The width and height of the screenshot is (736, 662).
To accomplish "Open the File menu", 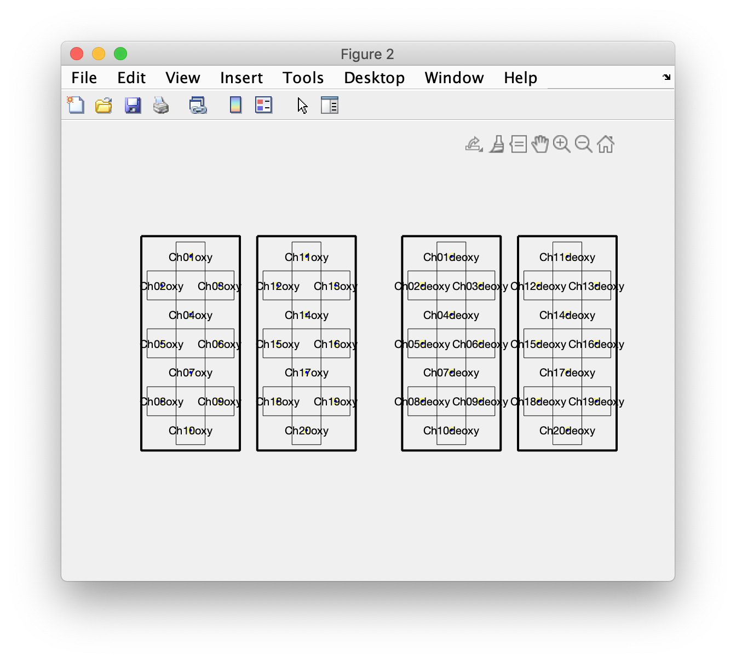I will click(84, 78).
